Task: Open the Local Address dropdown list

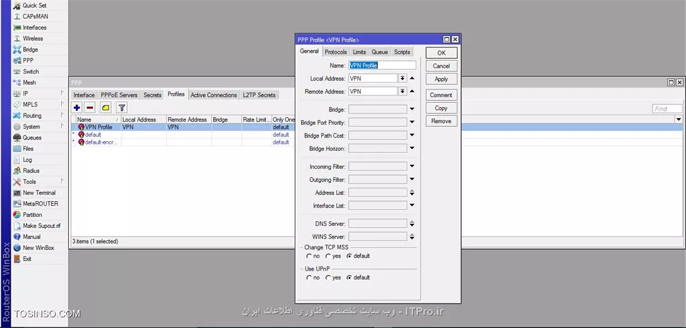Action: [x=403, y=79]
